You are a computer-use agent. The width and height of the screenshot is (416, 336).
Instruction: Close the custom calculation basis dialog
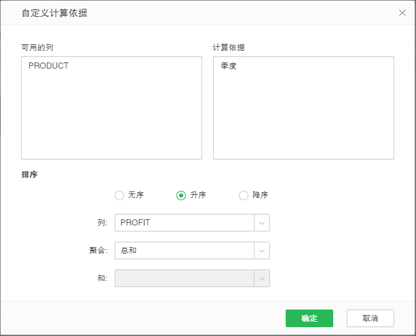tap(402, 12)
